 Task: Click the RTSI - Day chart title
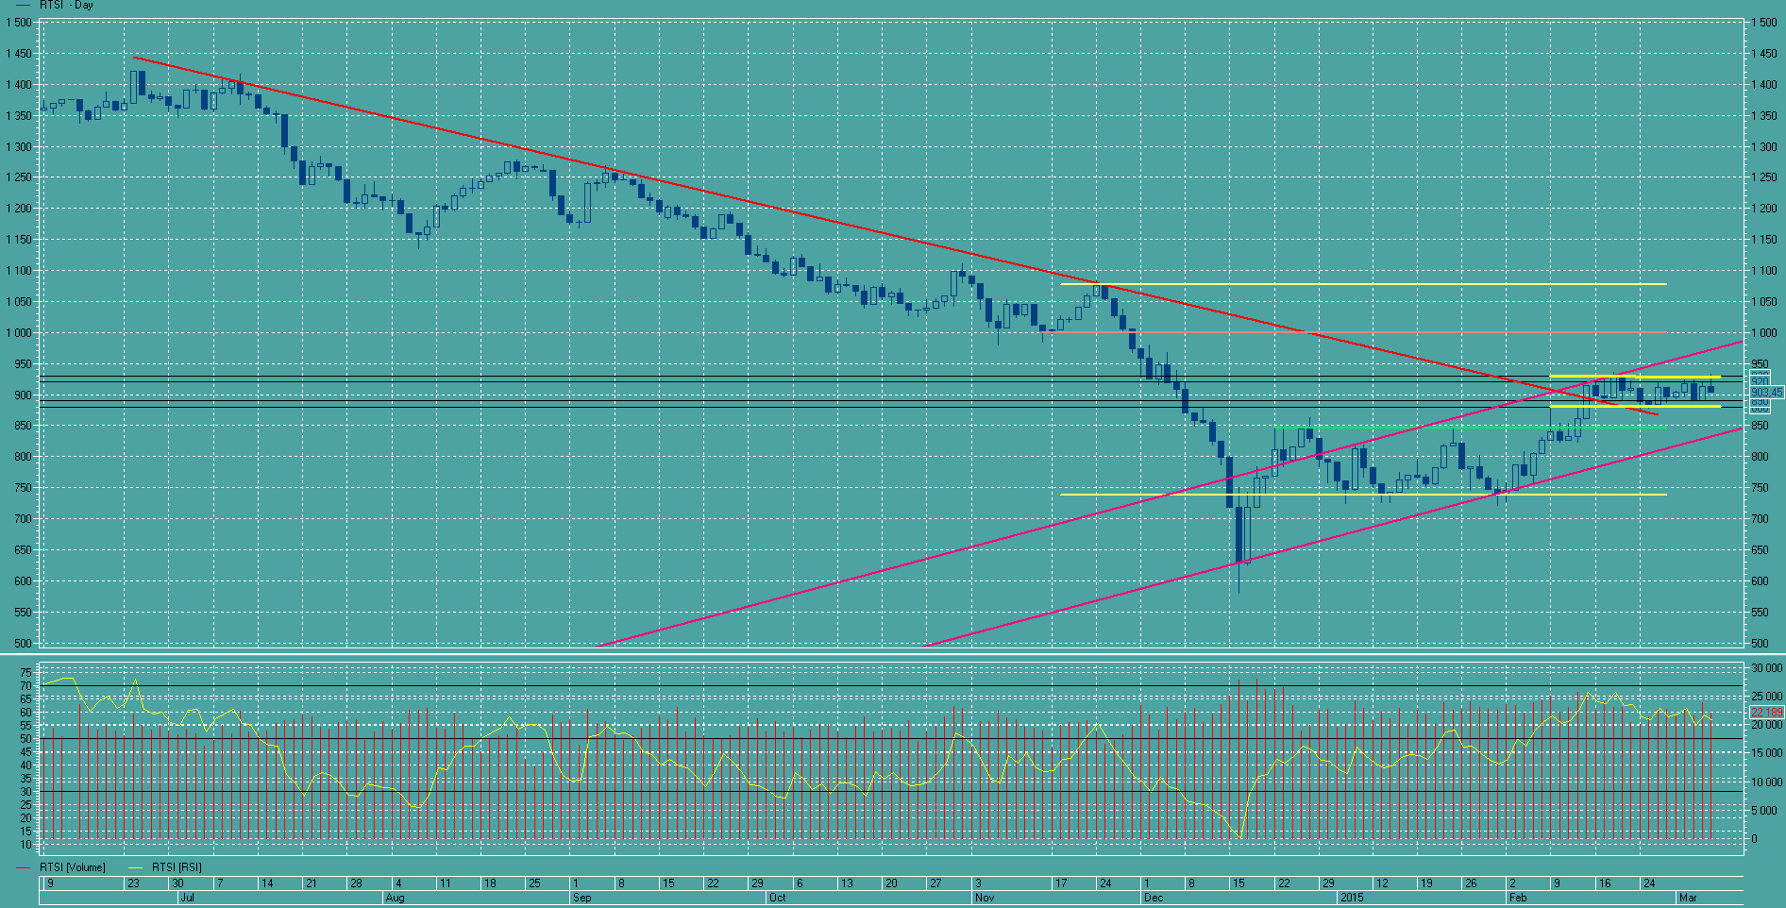pyautogui.click(x=66, y=6)
